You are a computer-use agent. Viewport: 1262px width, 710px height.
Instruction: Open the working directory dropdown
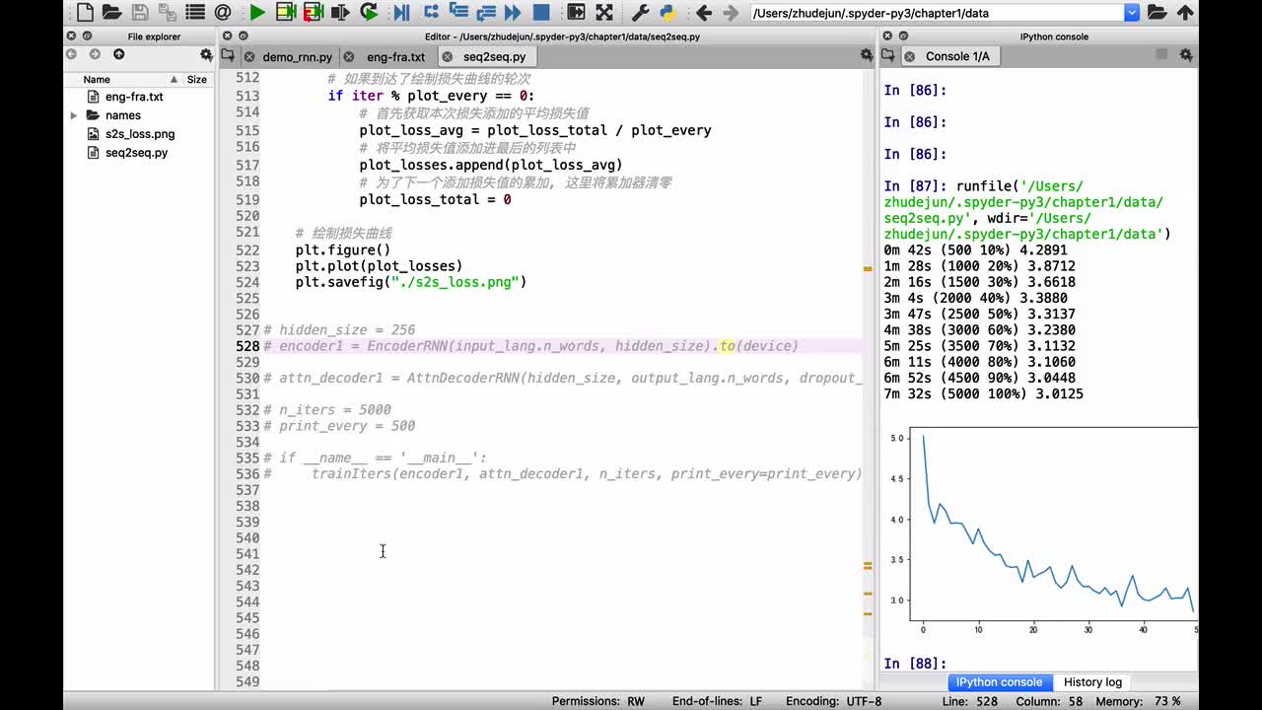pos(1132,13)
